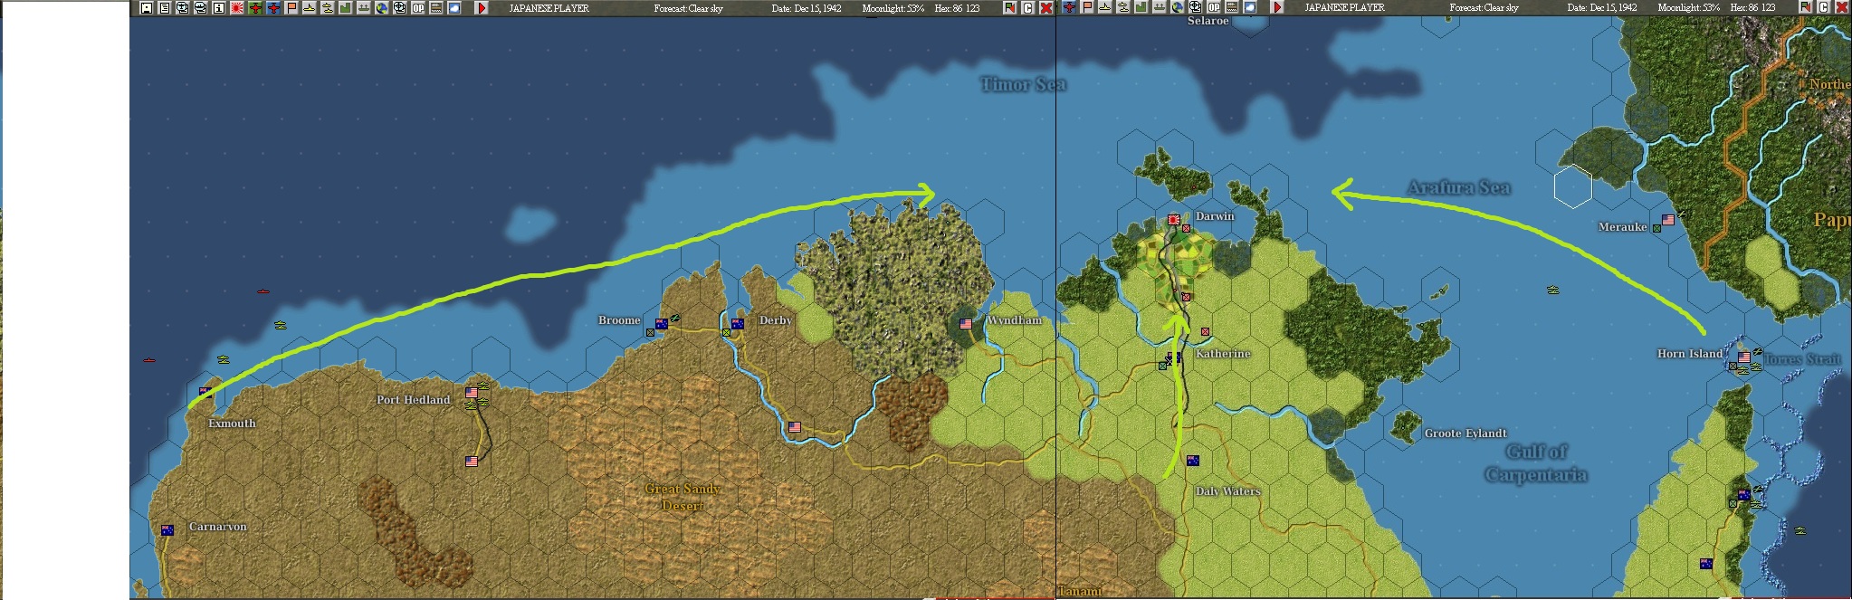Image resolution: width=1852 pixels, height=600 pixels.
Task: Open the OP report icon in left toolbar
Action: tap(418, 8)
